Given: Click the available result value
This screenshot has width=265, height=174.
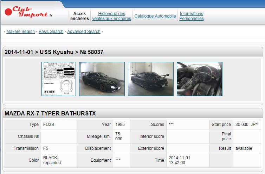Looking at the screenshot, I should tap(244, 148).
